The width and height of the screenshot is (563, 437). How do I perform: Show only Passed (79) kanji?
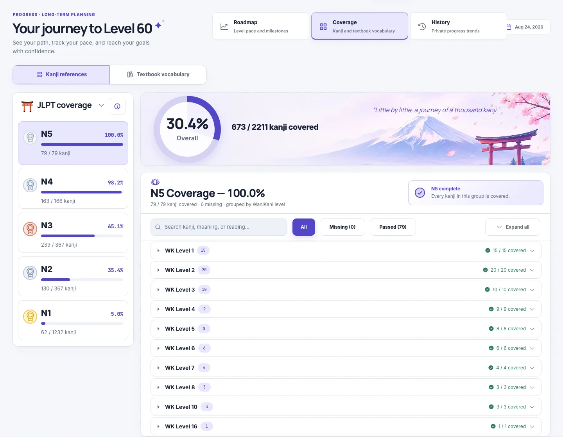coord(393,227)
